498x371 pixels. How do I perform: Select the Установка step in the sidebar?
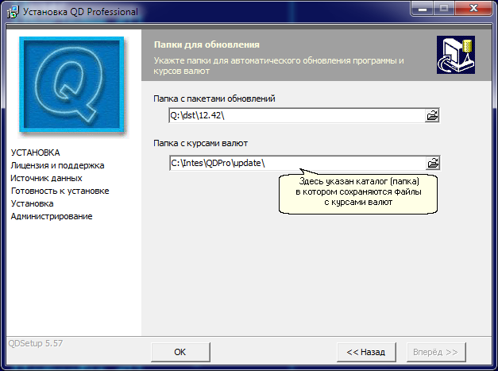pyautogui.click(x=32, y=203)
